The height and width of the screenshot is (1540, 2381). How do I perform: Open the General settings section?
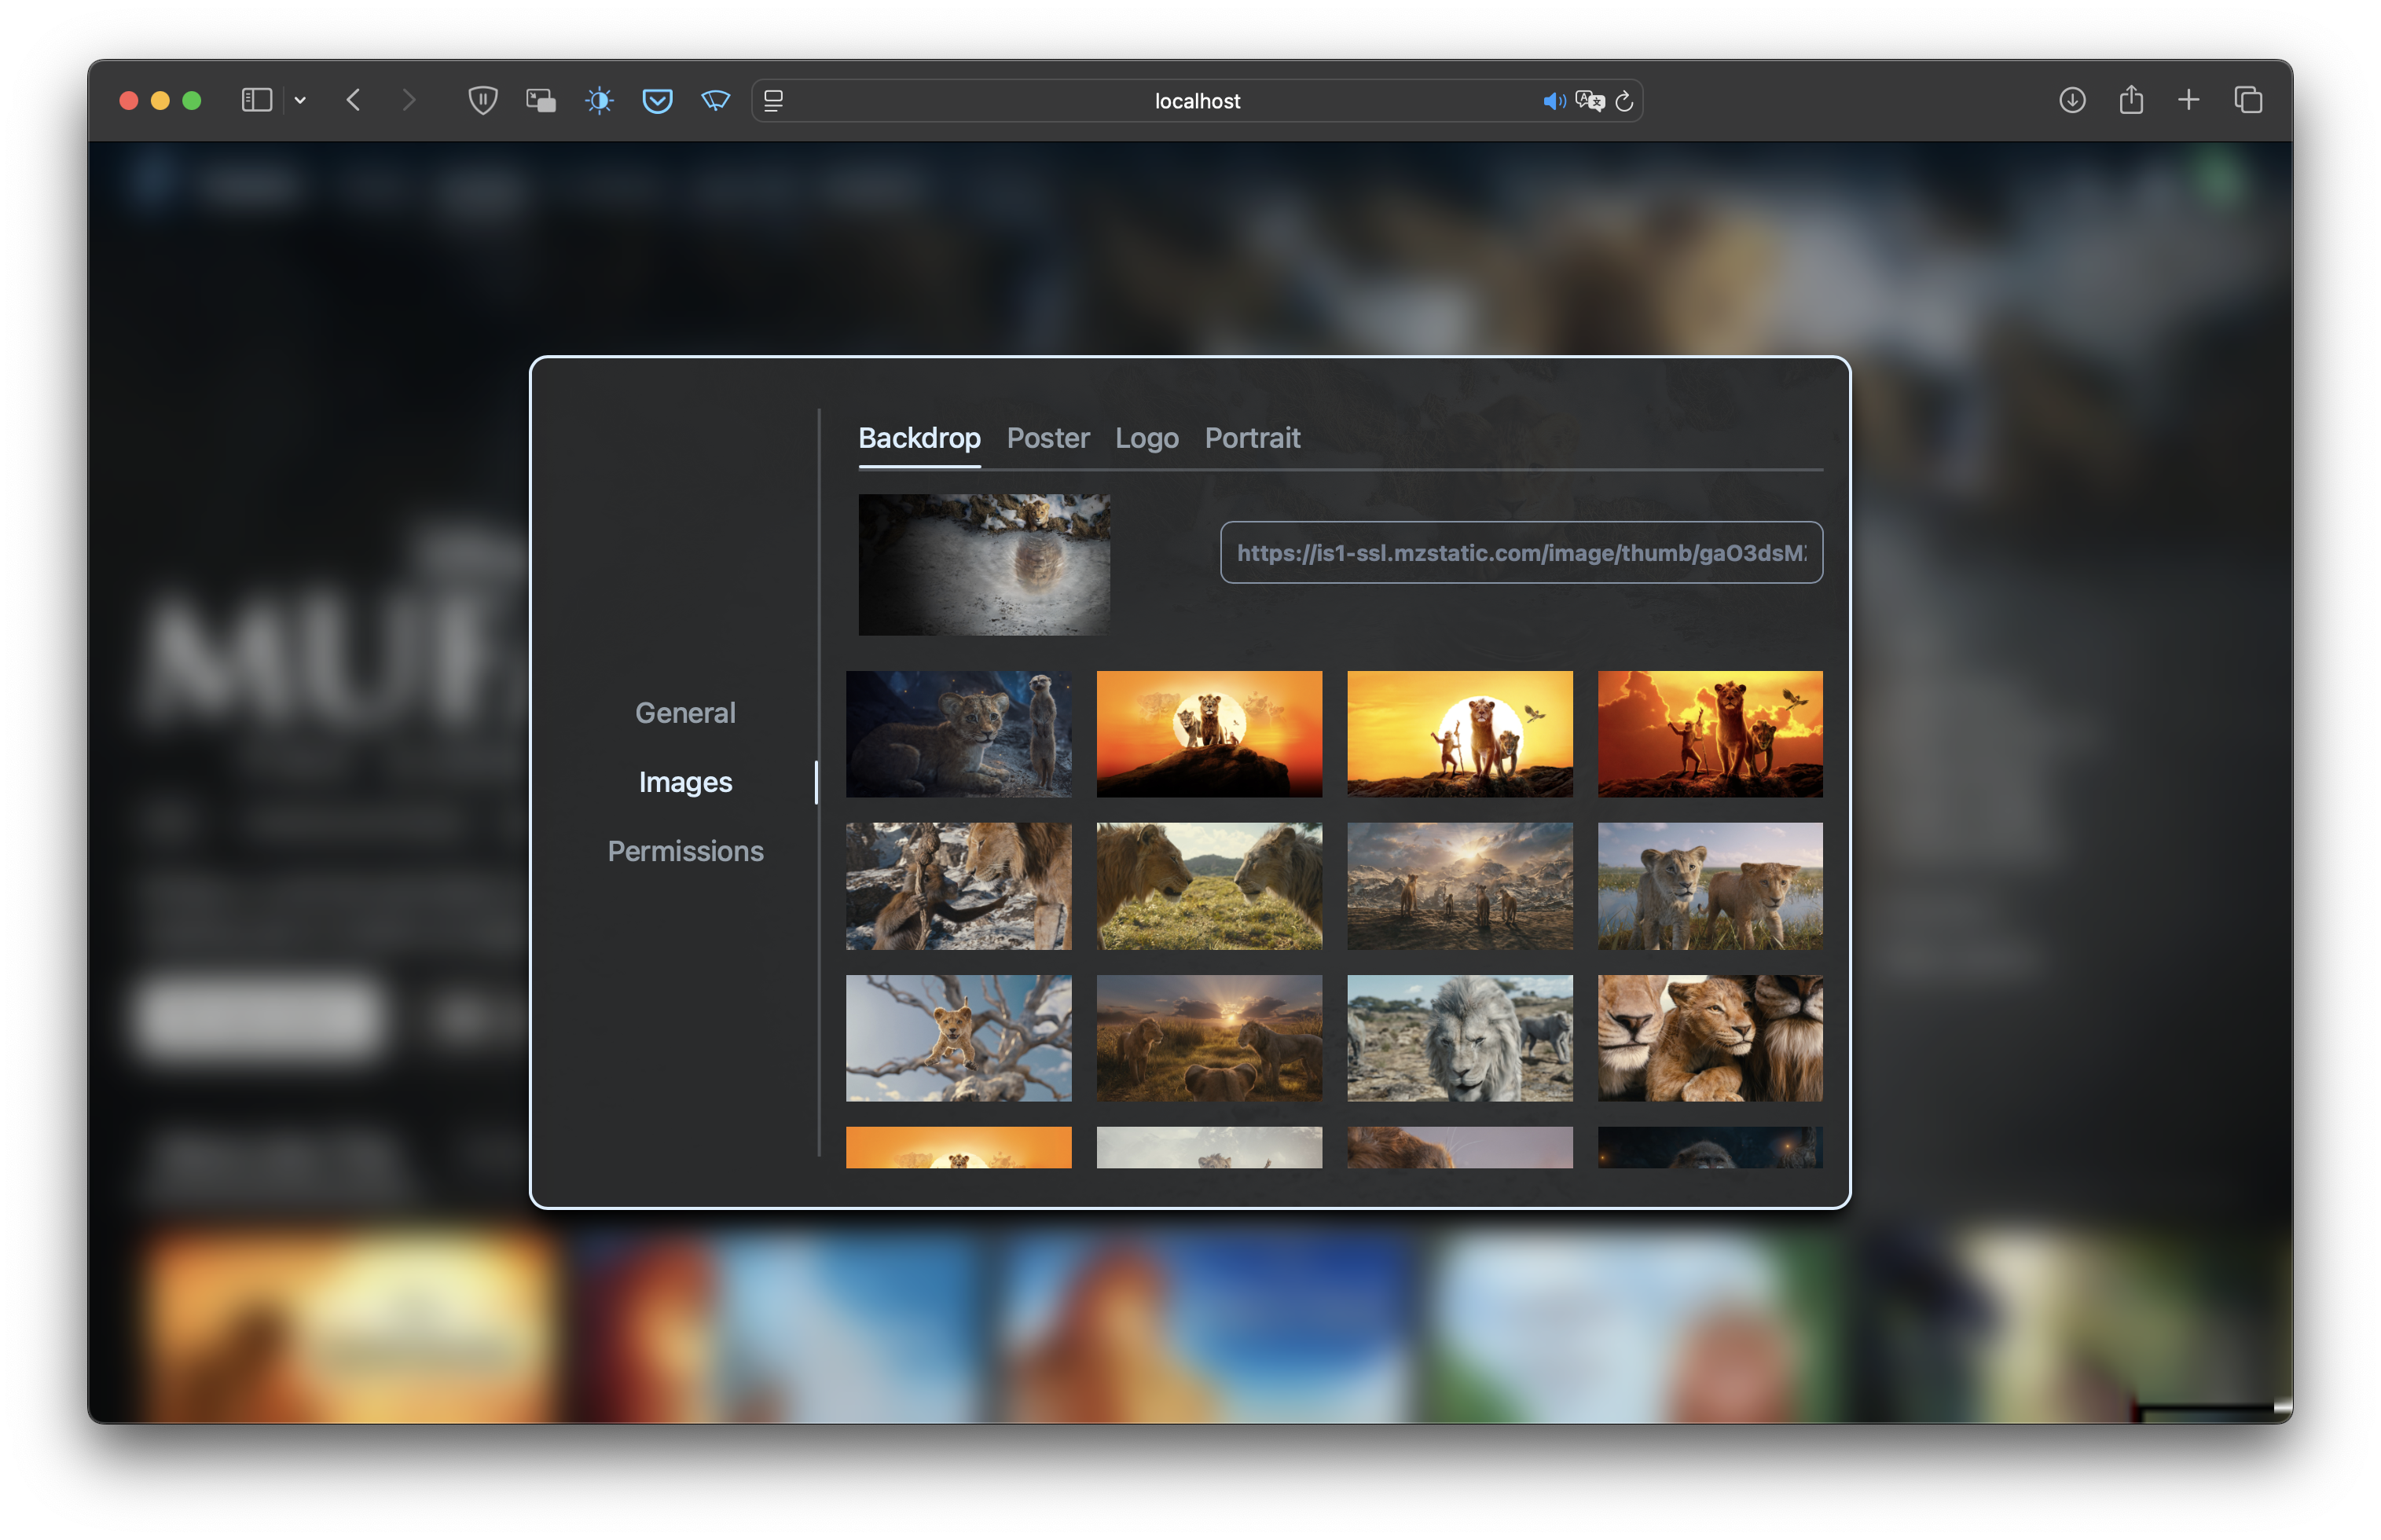point(685,713)
